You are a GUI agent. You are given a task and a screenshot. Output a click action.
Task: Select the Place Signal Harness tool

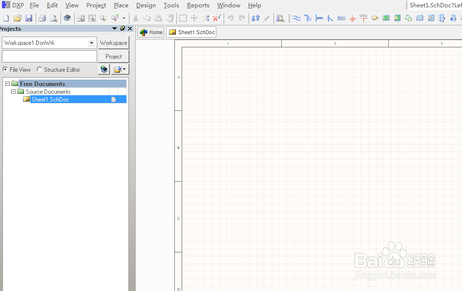click(319, 18)
